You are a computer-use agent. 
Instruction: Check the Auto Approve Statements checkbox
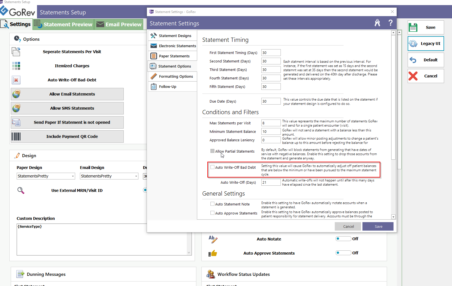point(212,213)
